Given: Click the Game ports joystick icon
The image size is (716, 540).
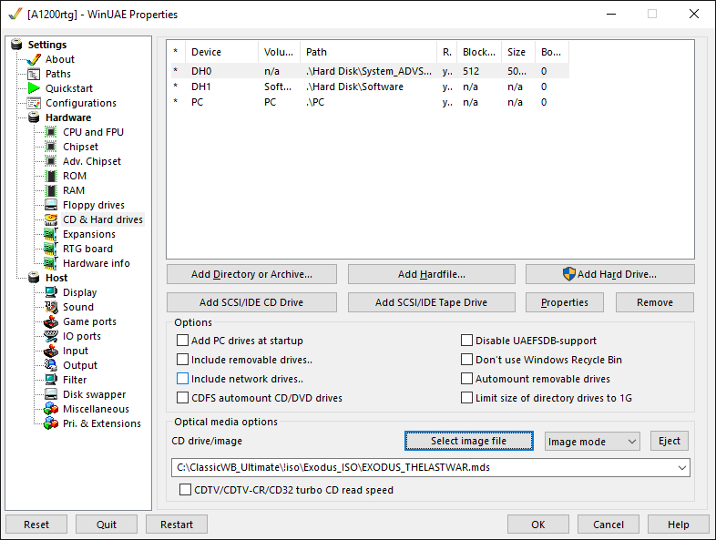Looking at the screenshot, I should tap(51, 321).
